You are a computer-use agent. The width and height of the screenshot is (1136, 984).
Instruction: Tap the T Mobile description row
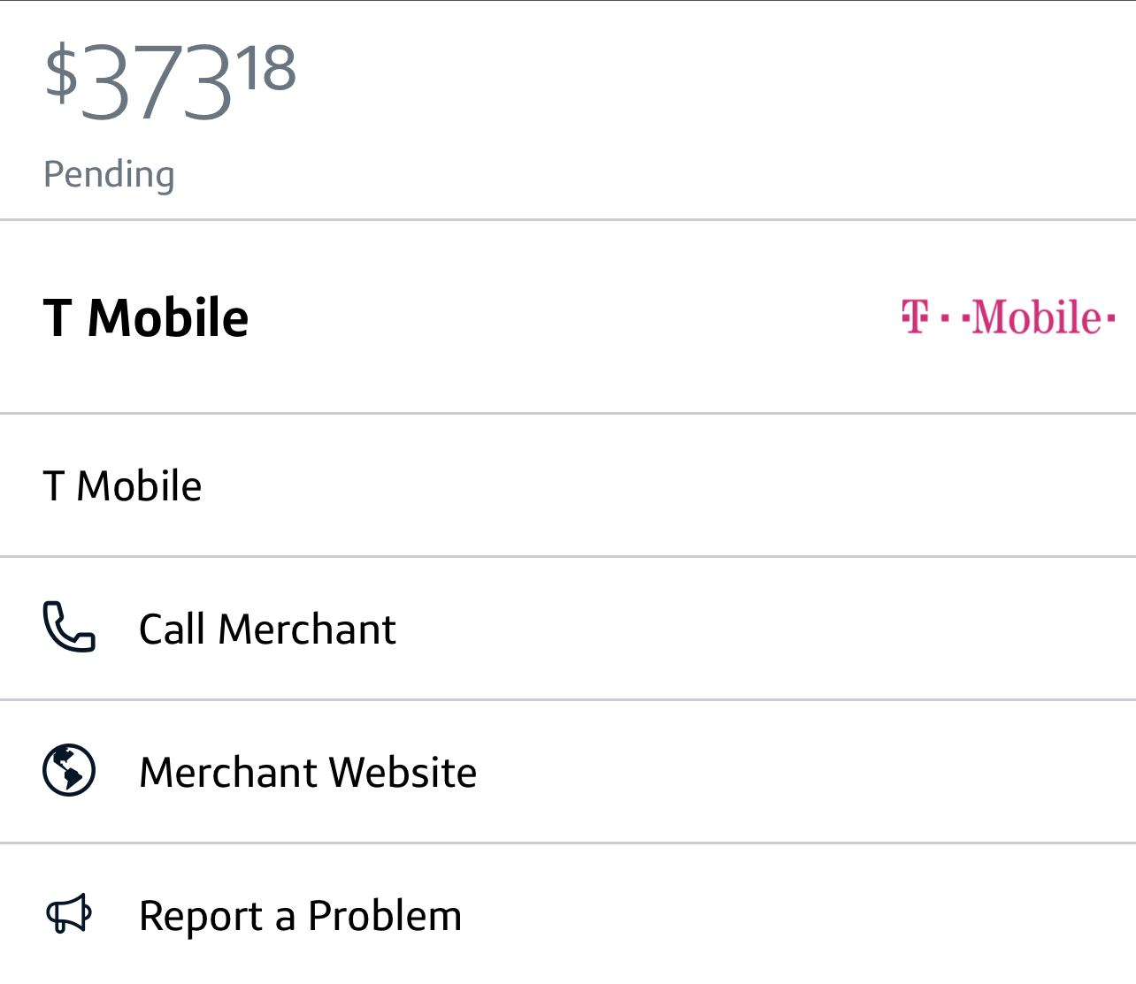pos(123,486)
